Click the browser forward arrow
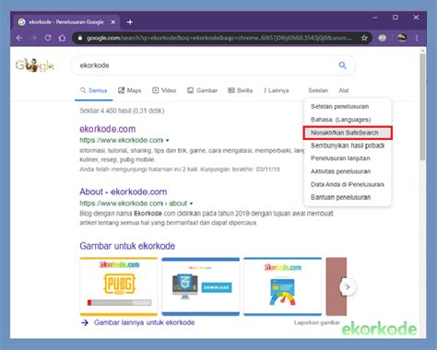The height and width of the screenshot is (350, 437). coord(33,38)
